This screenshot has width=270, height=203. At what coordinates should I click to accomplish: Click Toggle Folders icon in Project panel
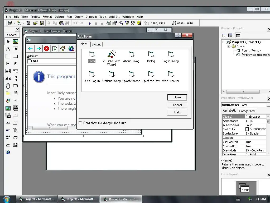pyautogui.click(x=238, y=35)
